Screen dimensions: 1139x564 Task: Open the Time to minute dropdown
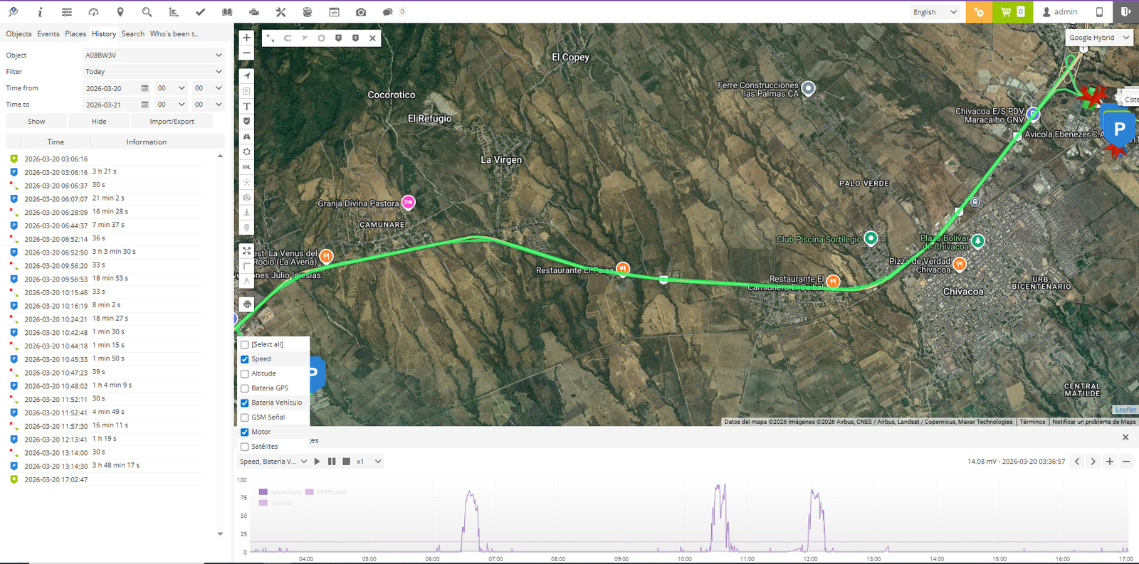pyautogui.click(x=209, y=105)
